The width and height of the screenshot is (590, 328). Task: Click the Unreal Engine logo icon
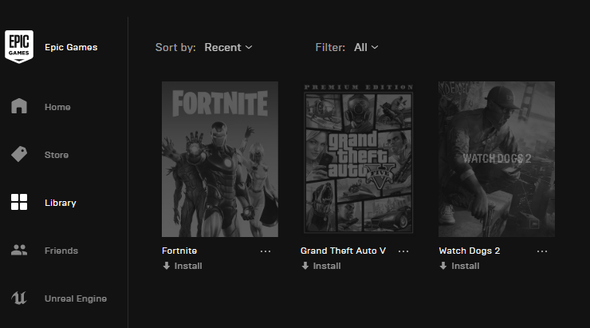(x=19, y=298)
